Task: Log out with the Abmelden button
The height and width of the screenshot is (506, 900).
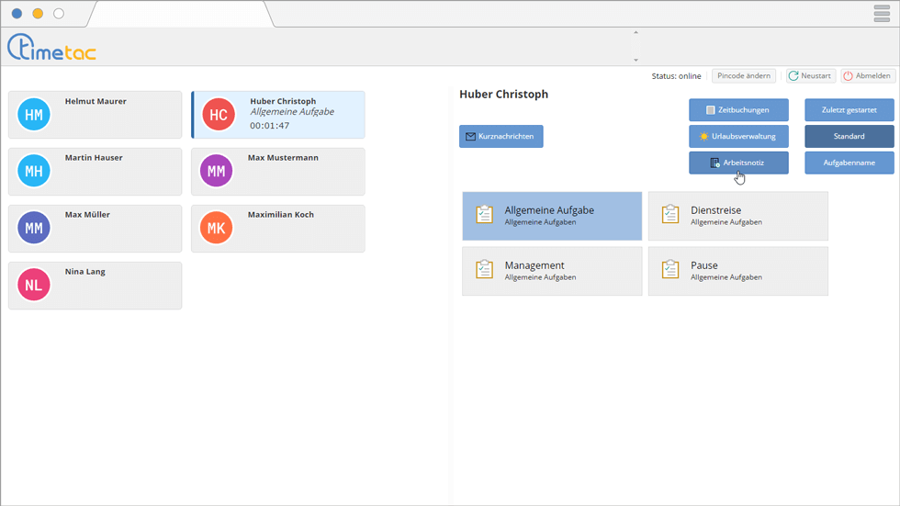Action: pyautogui.click(x=867, y=76)
